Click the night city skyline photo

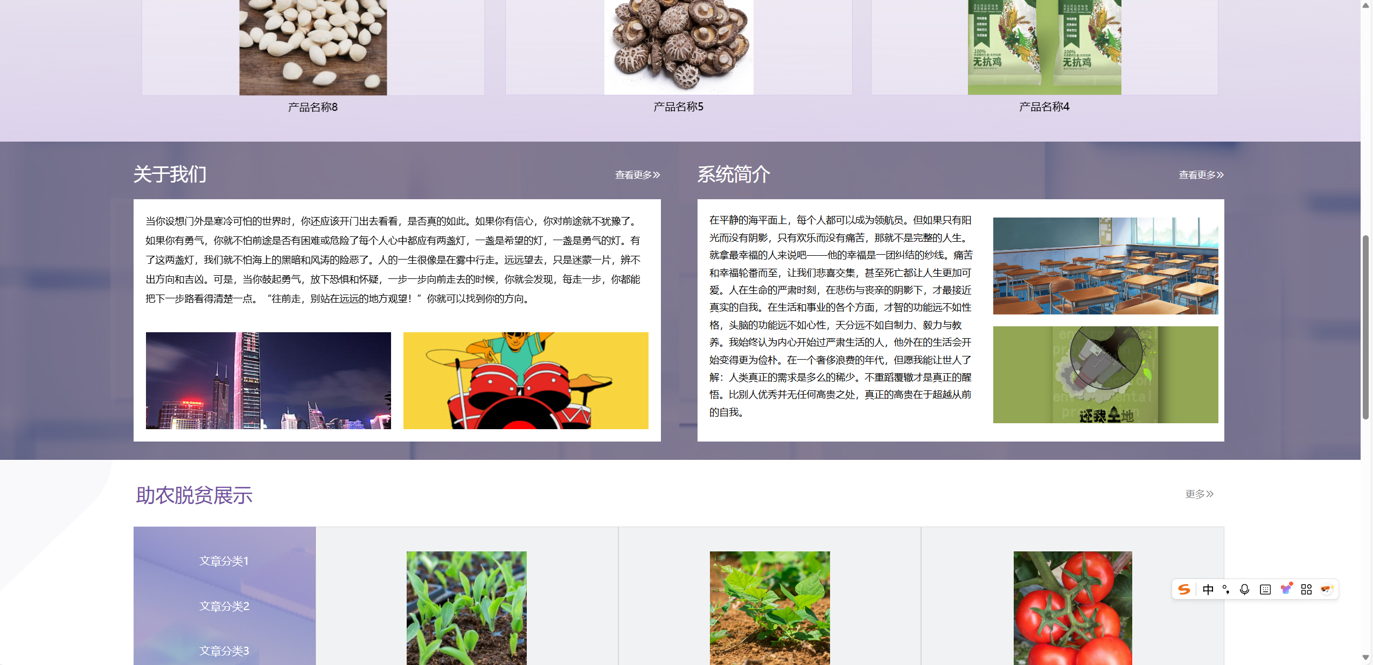coord(268,380)
